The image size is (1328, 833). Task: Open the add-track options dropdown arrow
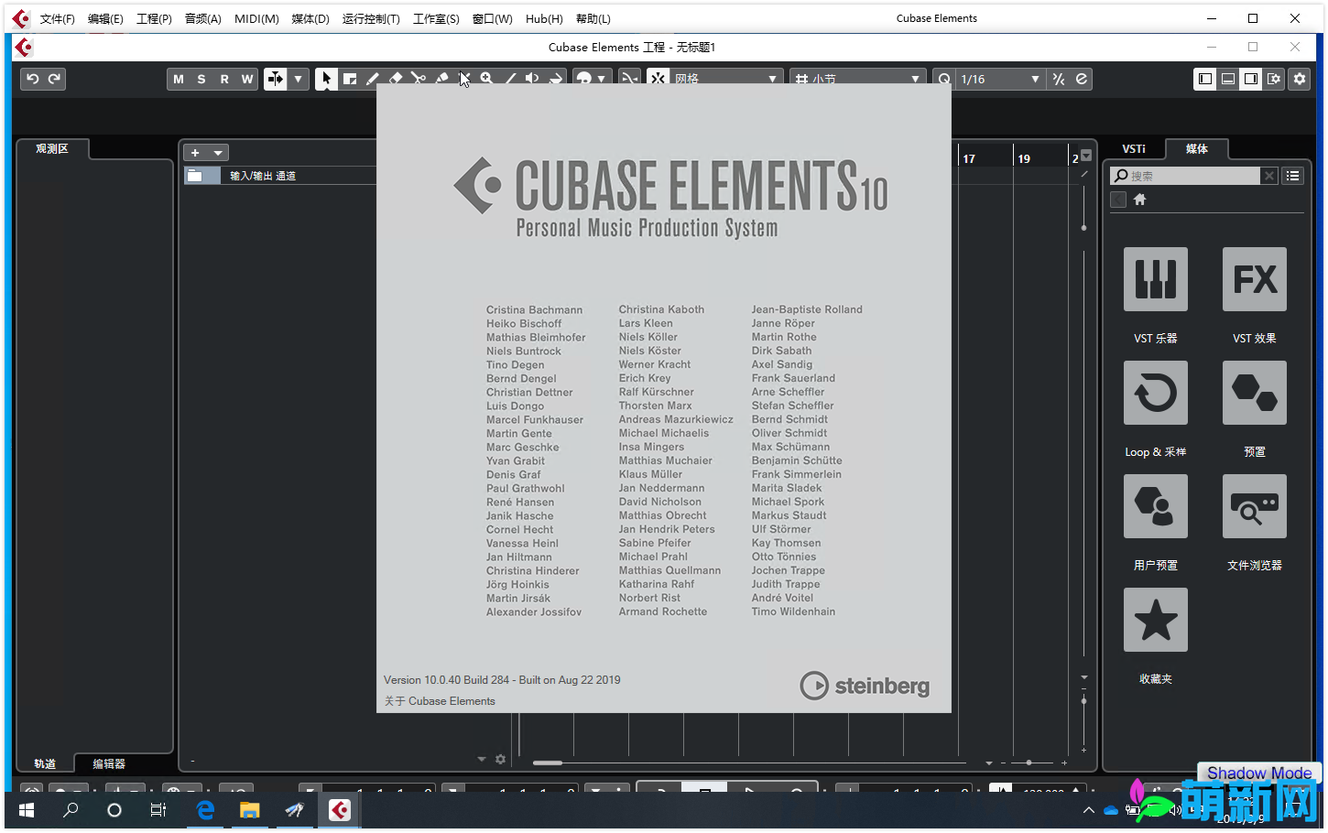tap(218, 153)
